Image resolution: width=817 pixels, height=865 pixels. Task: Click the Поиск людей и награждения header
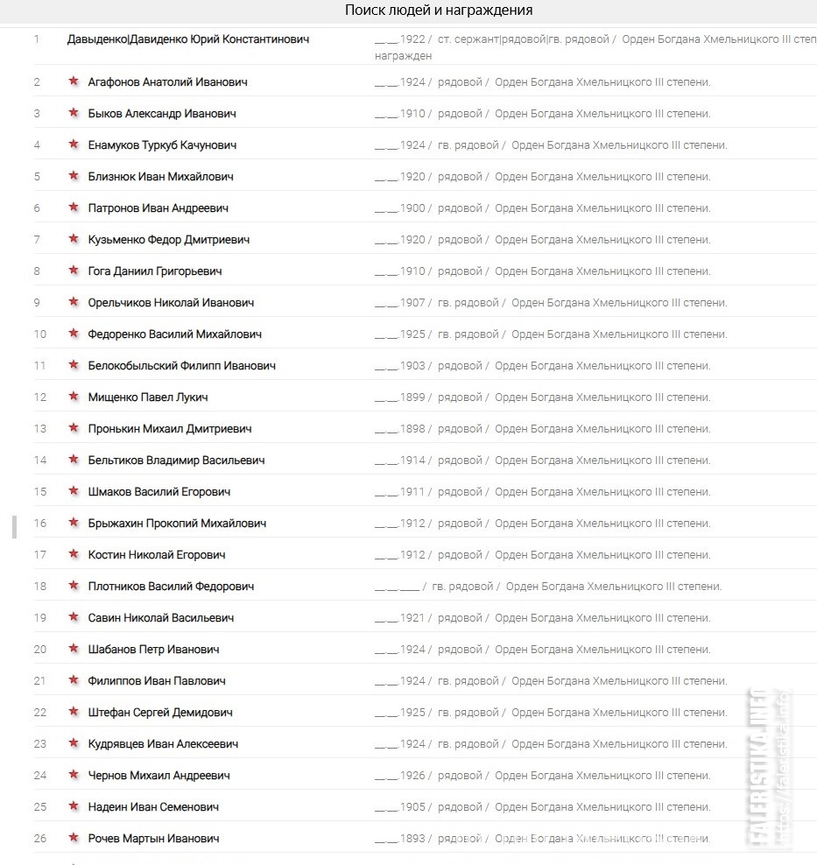439,10
